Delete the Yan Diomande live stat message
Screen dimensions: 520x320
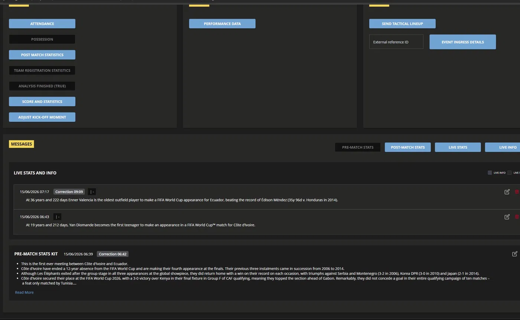click(517, 217)
